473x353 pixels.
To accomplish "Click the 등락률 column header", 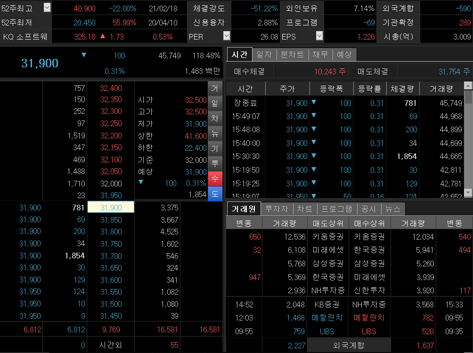I will pos(369,88).
